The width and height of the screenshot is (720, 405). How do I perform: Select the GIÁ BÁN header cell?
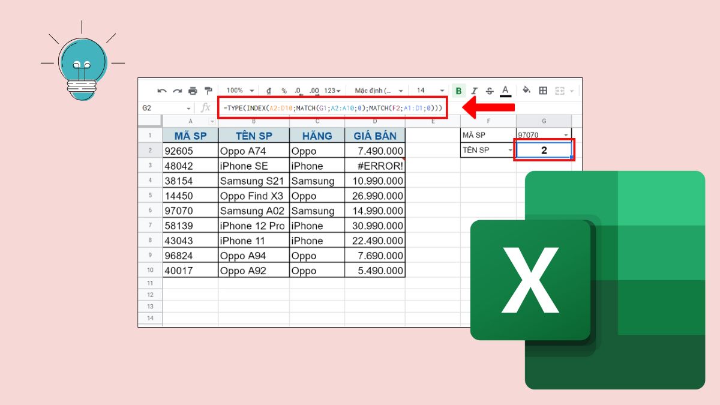pos(375,136)
